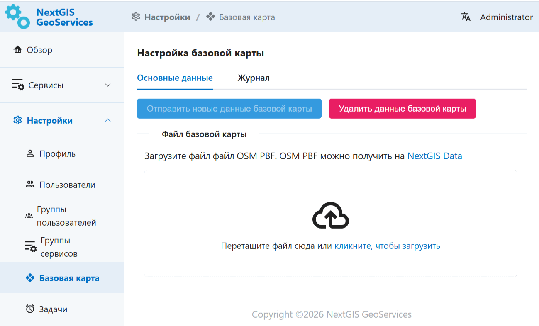This screenshot has width=539, height=326.
Task: Click the Группы сервисов list-gear icon
Action: [x=30, y=247]
